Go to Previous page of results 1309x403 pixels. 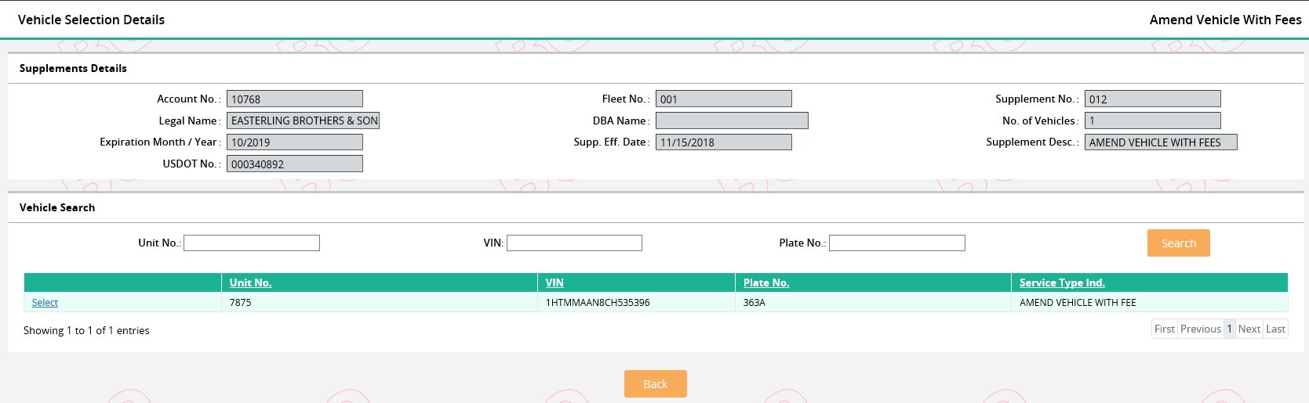click(1201, 329)
